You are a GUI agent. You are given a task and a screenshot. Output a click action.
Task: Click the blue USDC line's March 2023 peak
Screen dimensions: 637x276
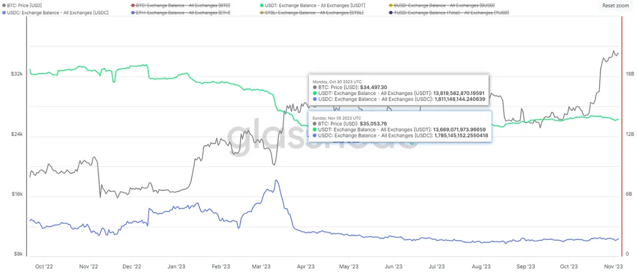point(276,180)
